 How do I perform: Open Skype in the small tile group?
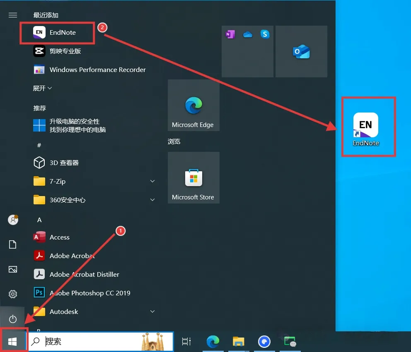[265, 34]
